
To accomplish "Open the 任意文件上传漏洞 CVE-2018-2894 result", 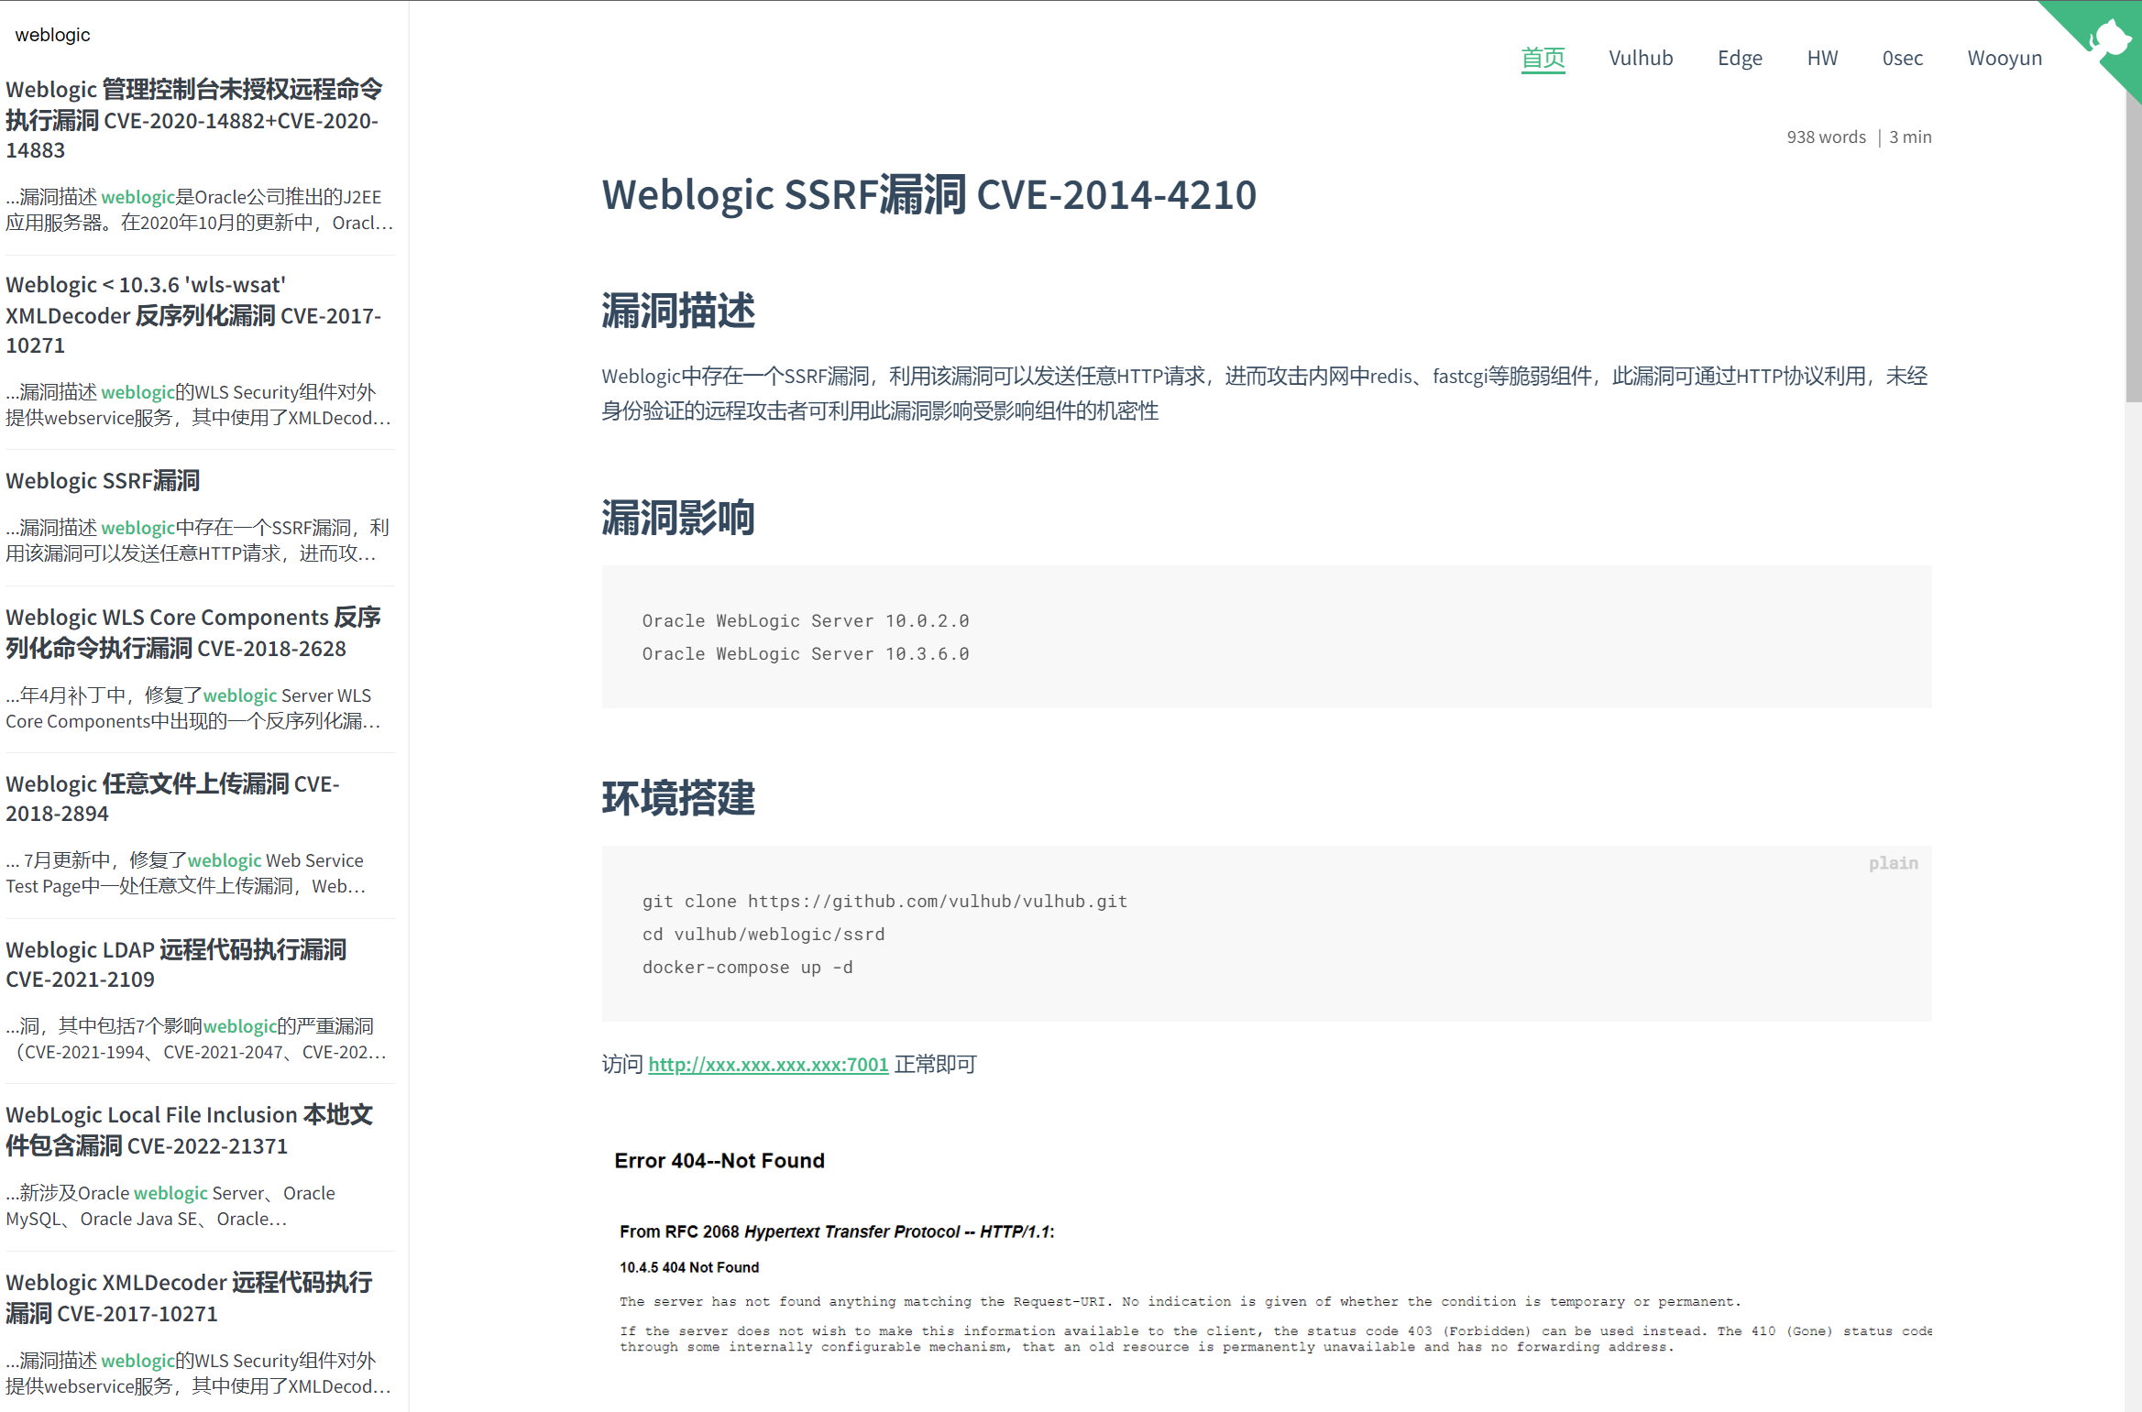I will pos(172,797).
